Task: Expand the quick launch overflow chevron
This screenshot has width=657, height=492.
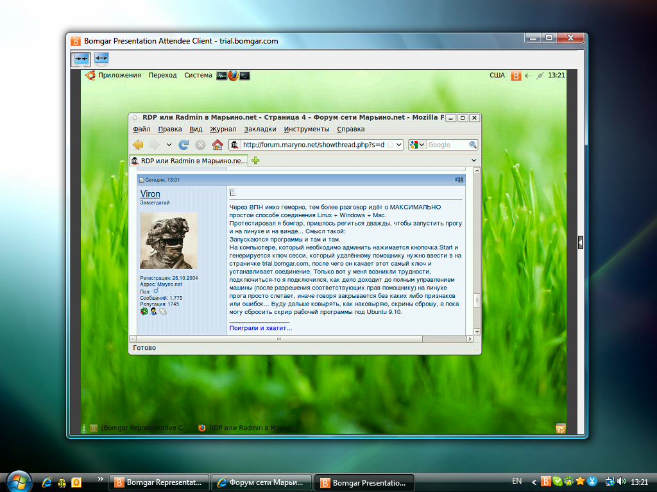Action: (101, 479)
